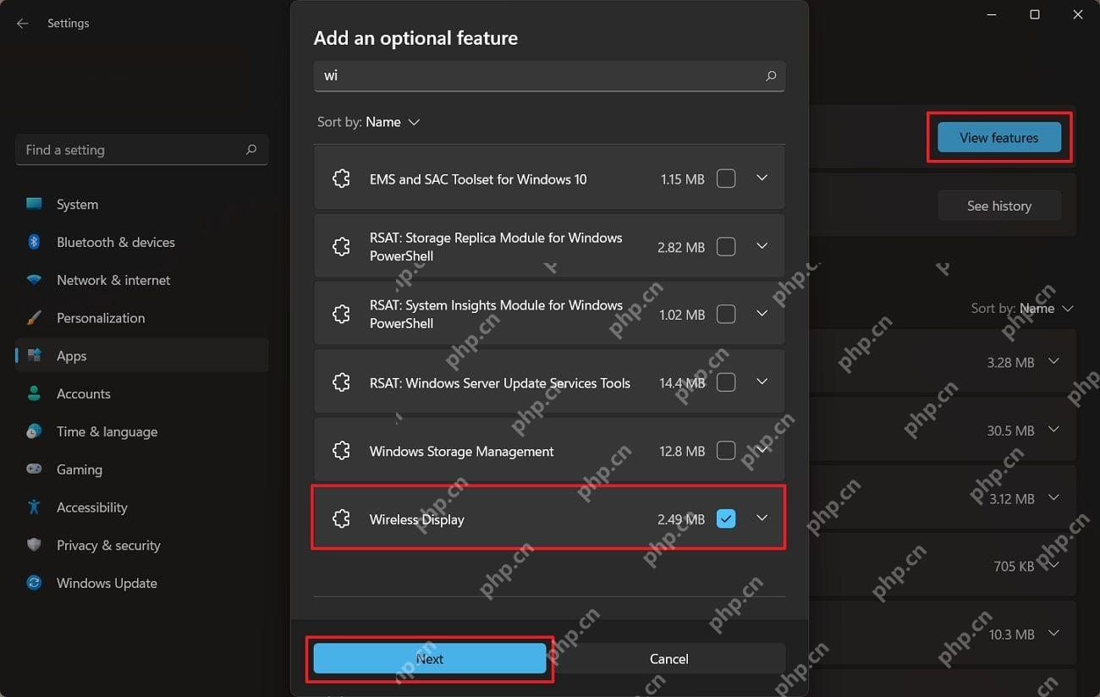Expand RSAT System Insights Module details

[x=762, y=314]
